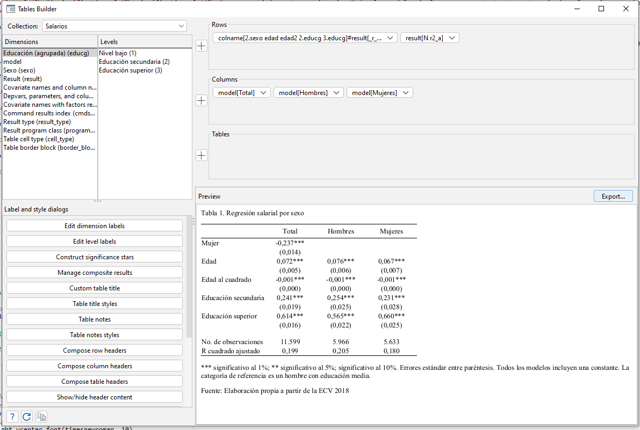Image resolution: width=640 pixels, height=430 pixels.
Task: Open Show/hide header content
Action: (94, 397)
